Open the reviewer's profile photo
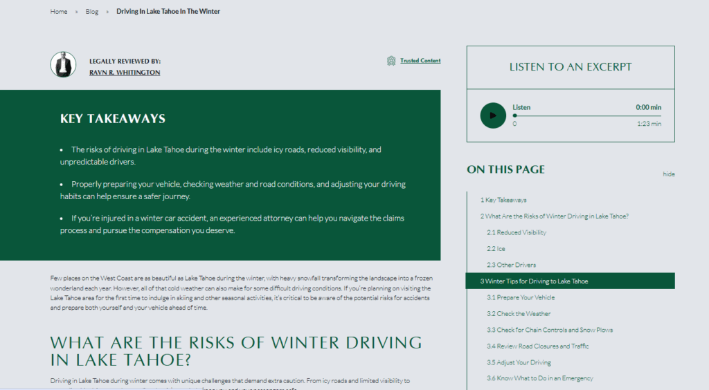Image resolution: width=709 pixels, height=390 pixels. click(63, 64)
